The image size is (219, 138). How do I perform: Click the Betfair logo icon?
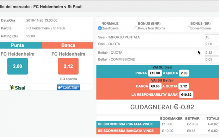coord(68,87)
